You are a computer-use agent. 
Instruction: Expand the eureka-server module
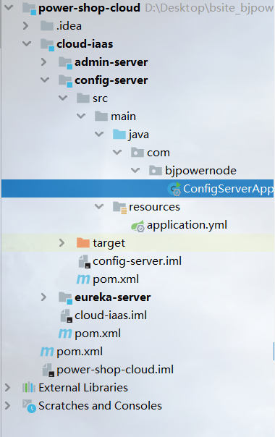pyautogui.click(x=44, y=297)
